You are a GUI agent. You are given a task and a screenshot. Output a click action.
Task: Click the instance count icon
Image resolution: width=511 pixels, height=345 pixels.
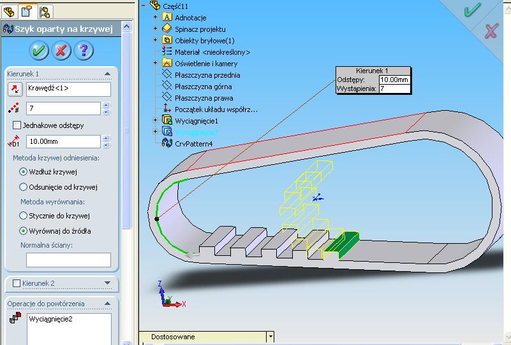pos(13,108)
